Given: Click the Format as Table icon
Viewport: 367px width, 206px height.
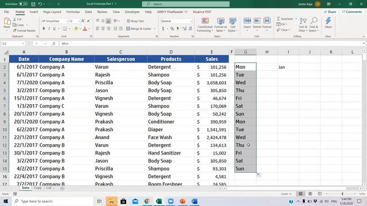Looking at the screenshot, I should (x=220, y=21).
